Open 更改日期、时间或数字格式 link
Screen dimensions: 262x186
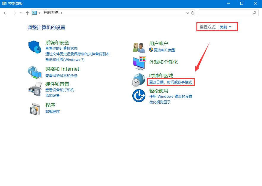coord(170,82)
